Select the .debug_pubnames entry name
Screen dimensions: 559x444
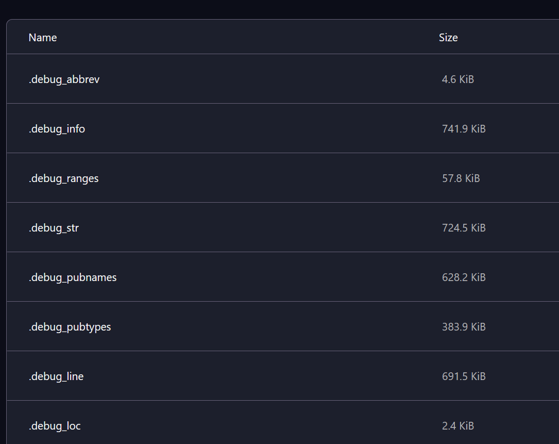pyautogui.click(x=73, y=277)
